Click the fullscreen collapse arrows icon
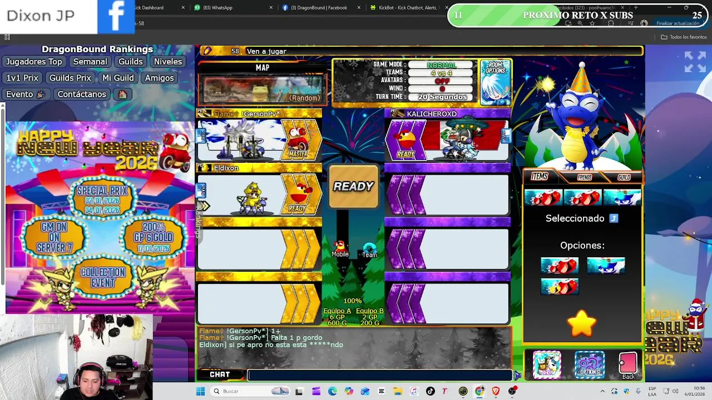 (x=695, y=62)
